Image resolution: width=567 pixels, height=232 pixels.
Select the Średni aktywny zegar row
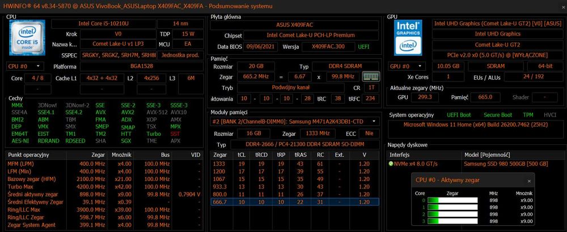pos(105,194)
